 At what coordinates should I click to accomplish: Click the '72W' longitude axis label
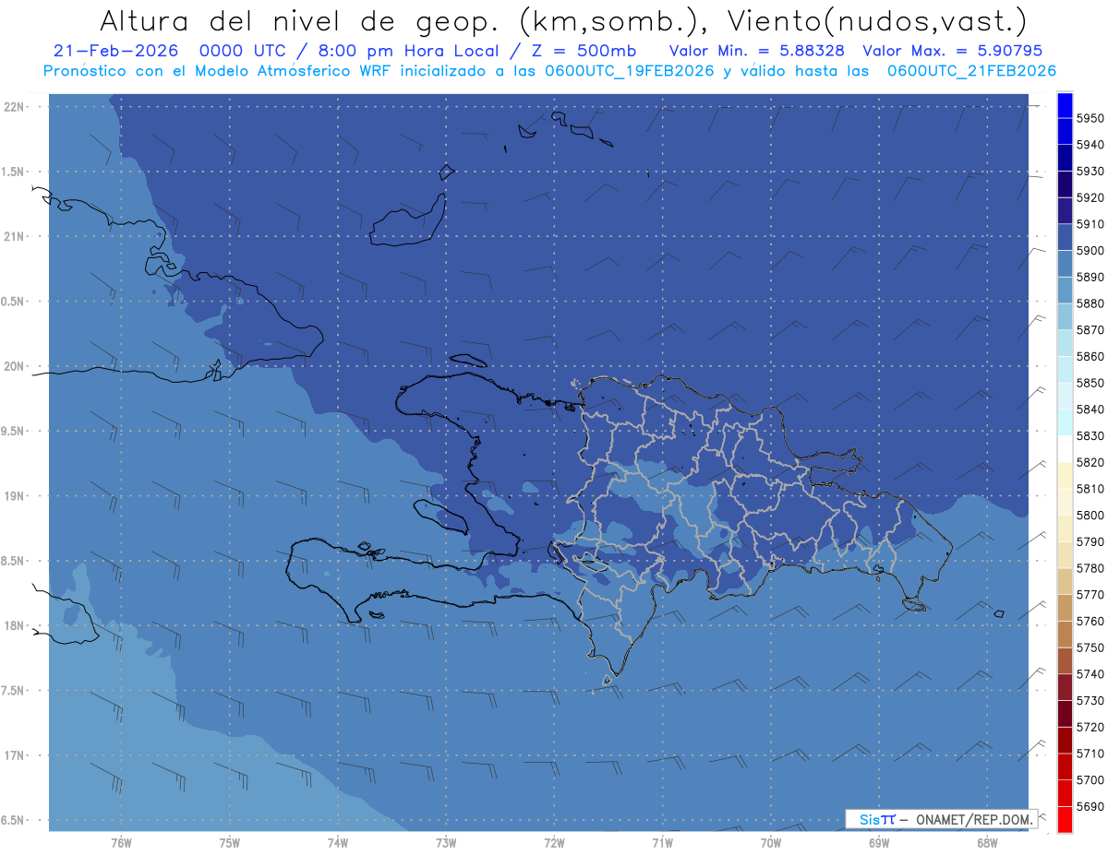(x=554, y=842)
